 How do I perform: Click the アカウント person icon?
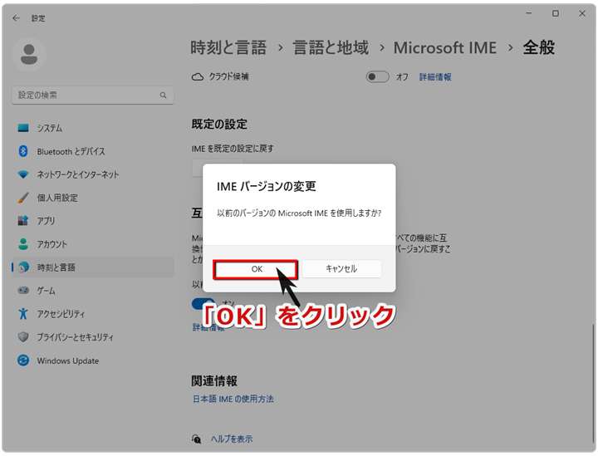(x=23, y=244)
